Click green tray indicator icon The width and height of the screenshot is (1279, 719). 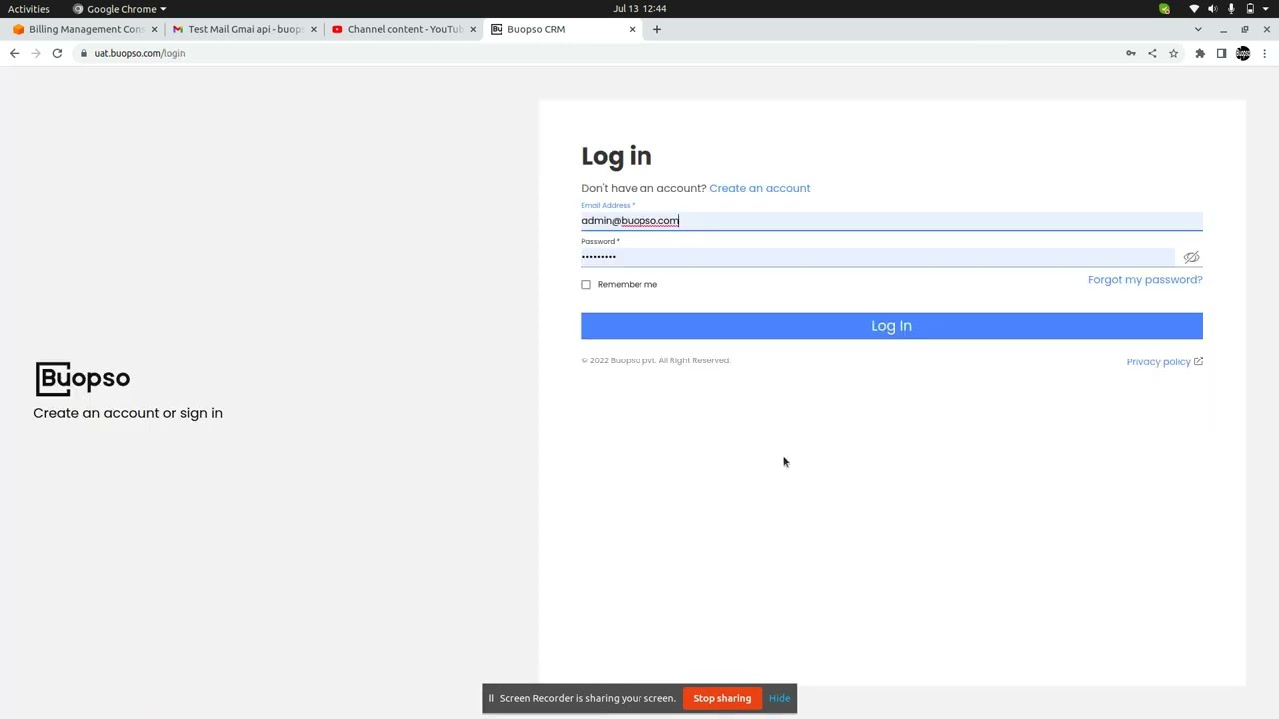(1164, 9)
